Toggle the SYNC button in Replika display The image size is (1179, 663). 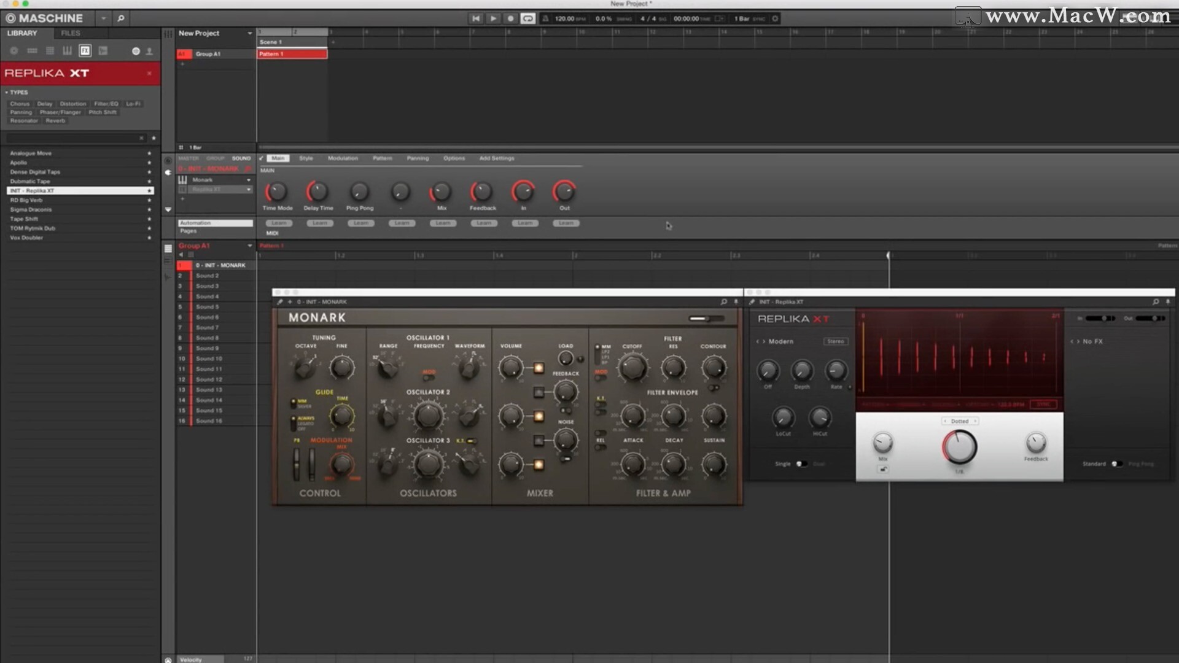click(1043, 405)
